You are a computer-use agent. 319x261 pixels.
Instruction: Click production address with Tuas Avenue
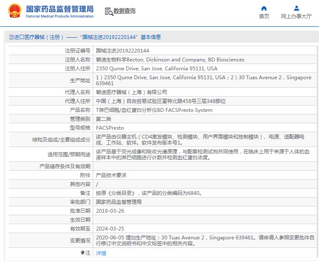[204, 81]
